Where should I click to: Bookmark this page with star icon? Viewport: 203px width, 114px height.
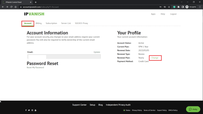pos(169,7)
